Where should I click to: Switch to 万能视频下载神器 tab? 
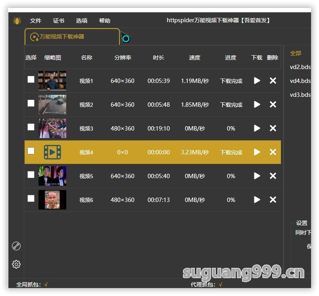coord(61,37)
